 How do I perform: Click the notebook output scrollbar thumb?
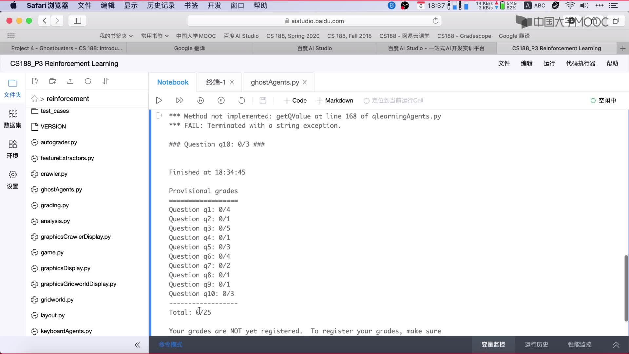click(626, 288)
